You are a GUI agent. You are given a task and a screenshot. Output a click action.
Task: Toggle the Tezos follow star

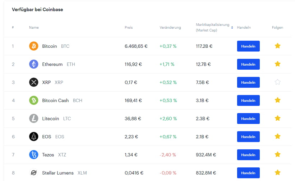pyautogui.click(x=277, y=154)
